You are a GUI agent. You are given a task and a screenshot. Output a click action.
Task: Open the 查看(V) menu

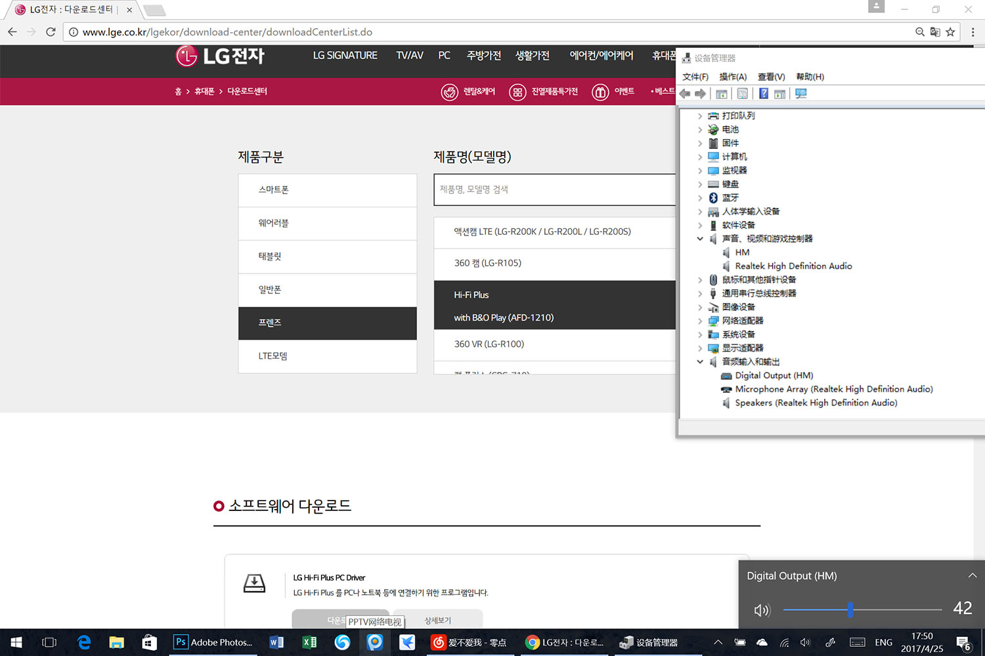[771, 77]
